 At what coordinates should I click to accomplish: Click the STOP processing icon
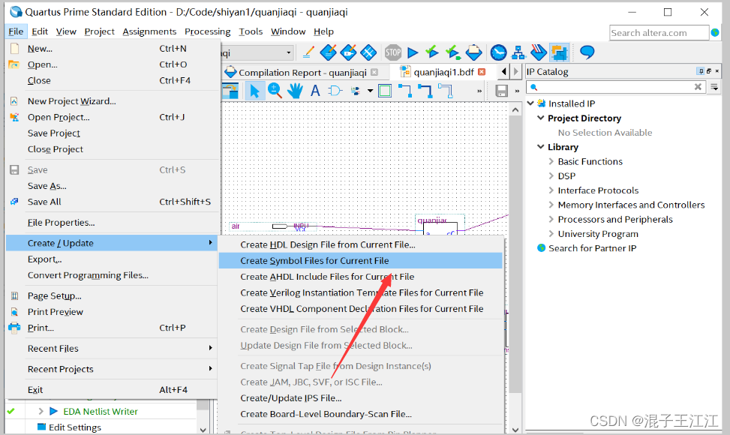pyautogui.click(x=393, y=52)
